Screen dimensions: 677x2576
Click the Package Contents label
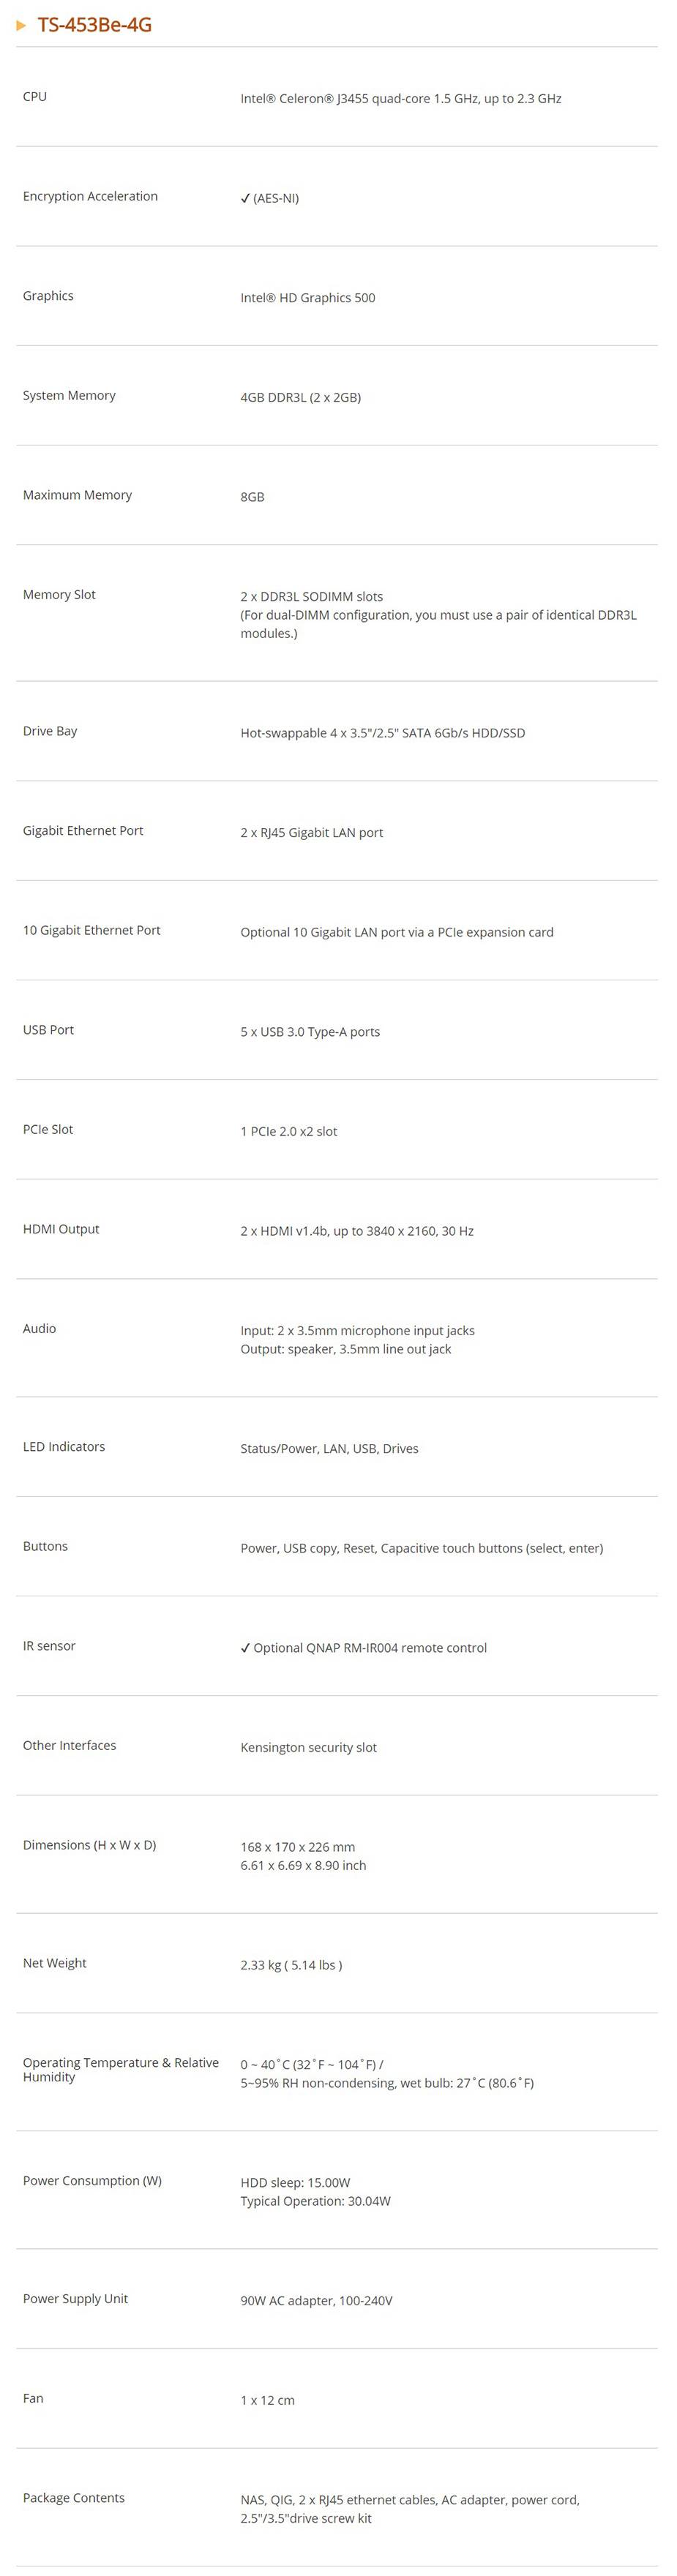click(74, 2498)
